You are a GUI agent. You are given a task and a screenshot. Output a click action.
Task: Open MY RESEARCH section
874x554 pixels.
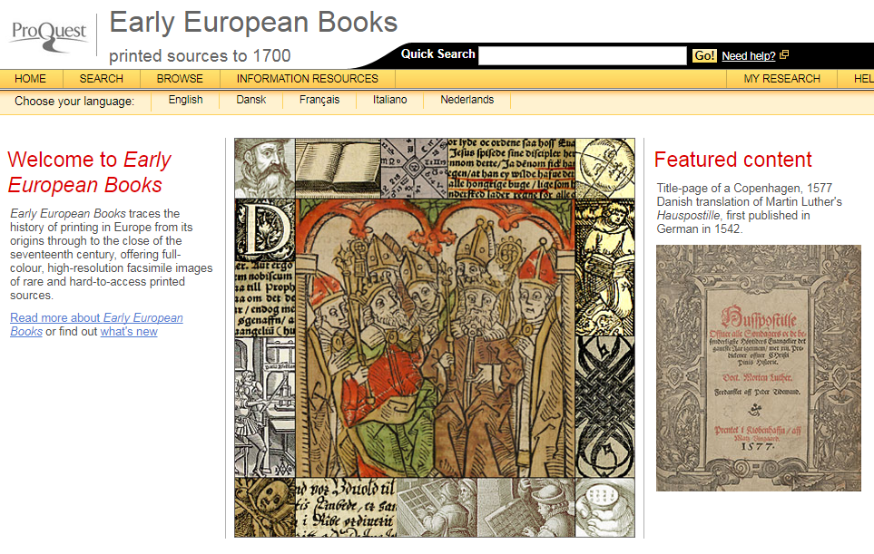(x=781, y=79)
